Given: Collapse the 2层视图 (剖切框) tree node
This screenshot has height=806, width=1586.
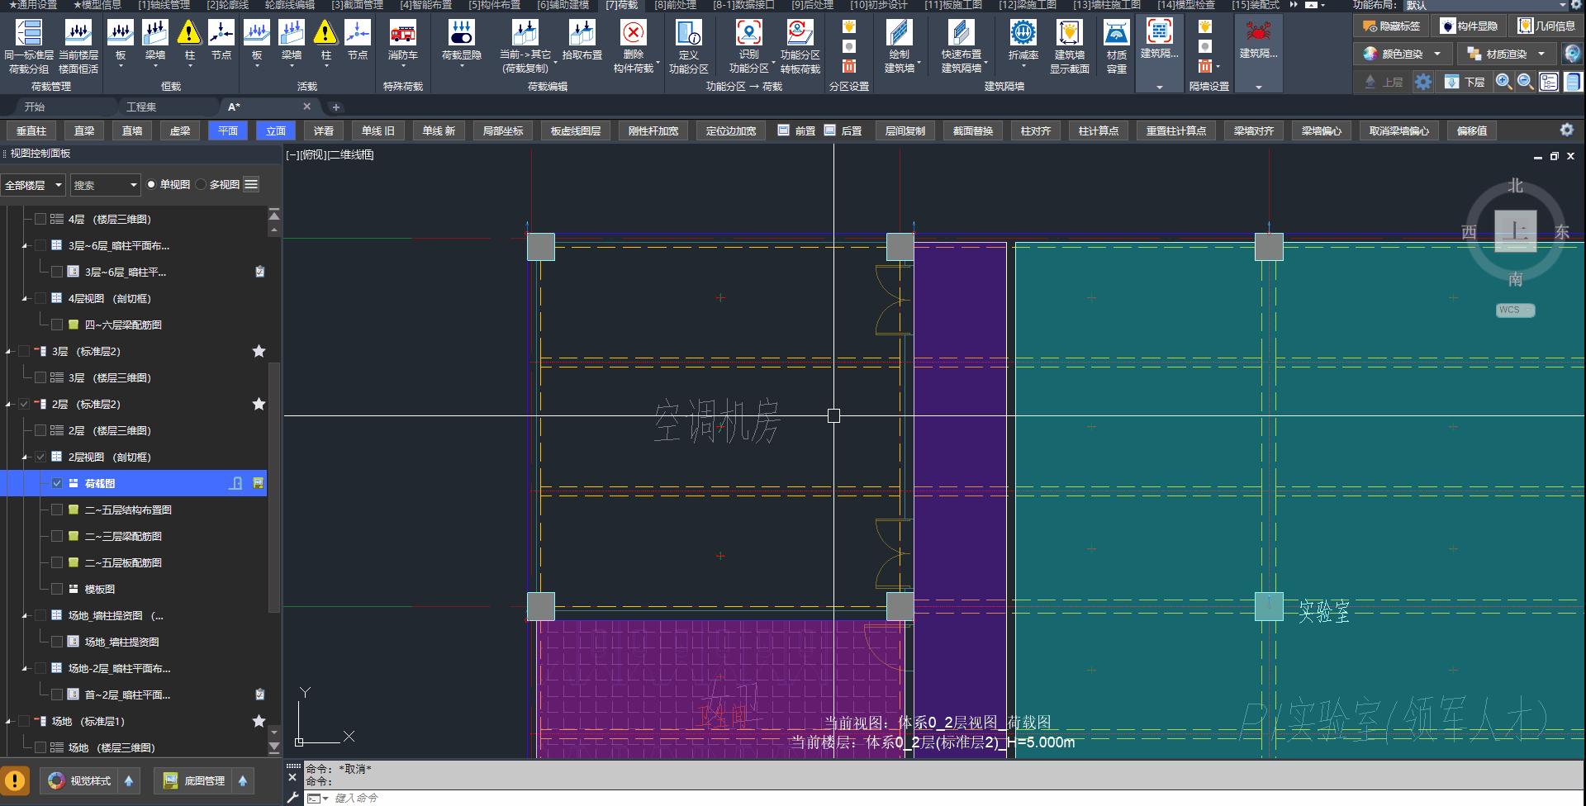Looking at the screenshot, I should tap(25, 458).
